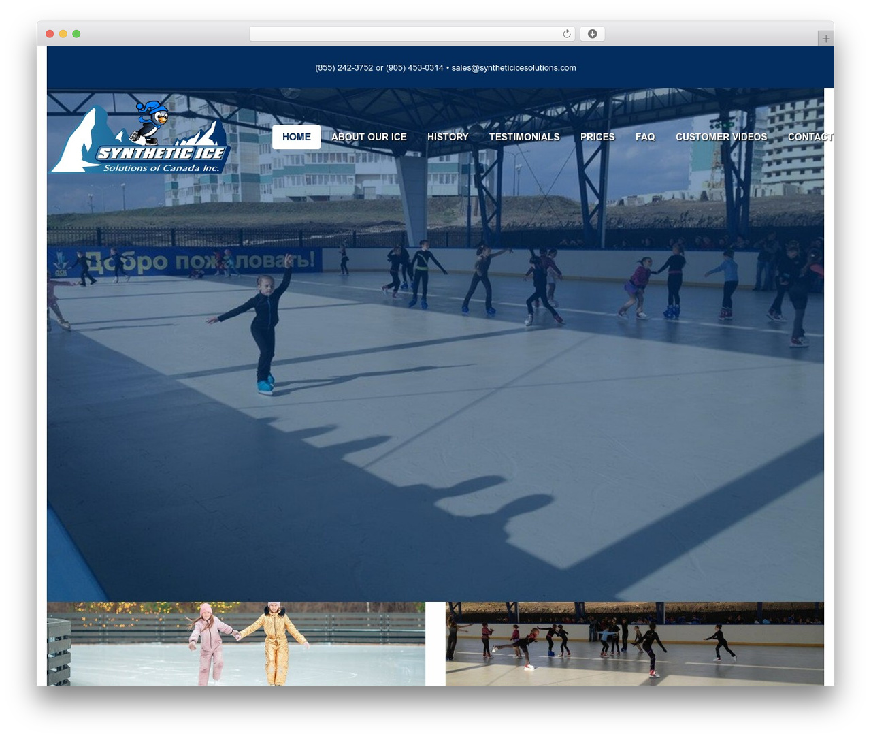This screenshot has height=738, width=871.
Task: Click the Synthetic Ice penguin logo
Action: pyautogui.click(x=140, y=137)
